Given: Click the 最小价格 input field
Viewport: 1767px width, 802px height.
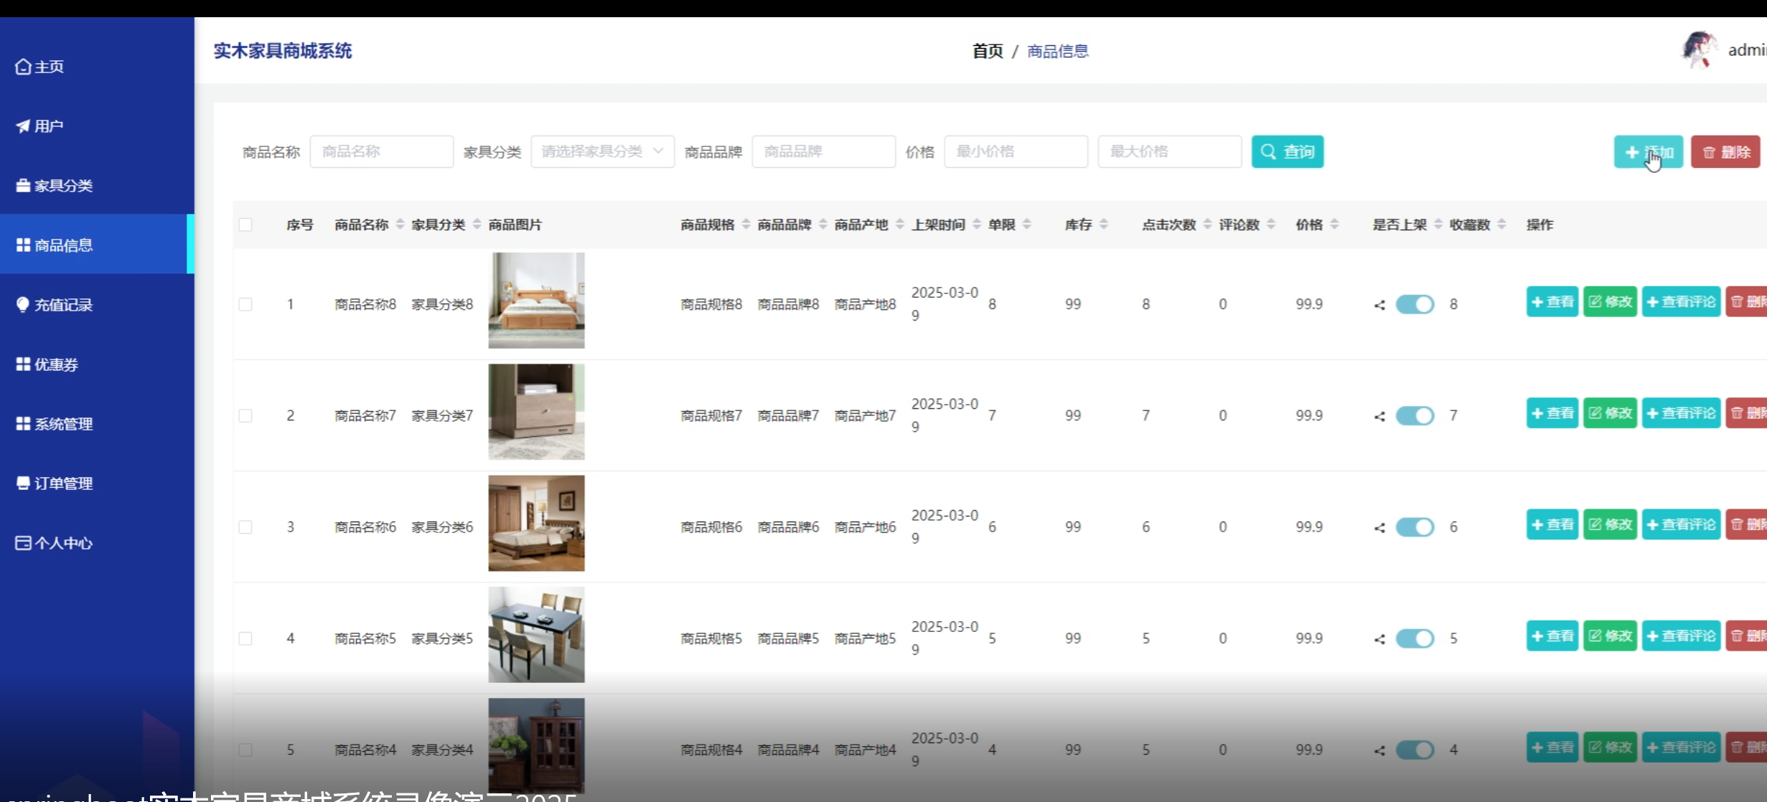Looking at the screenshot, I should coord(1016,151).
